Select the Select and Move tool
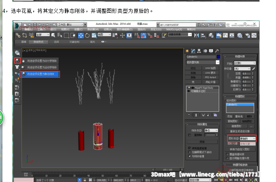The width and height of the screenshot is (276, 182). (x=81, y=35)
